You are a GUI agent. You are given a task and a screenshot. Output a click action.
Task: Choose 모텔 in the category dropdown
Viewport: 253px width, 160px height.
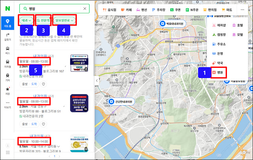pos(238,35)
